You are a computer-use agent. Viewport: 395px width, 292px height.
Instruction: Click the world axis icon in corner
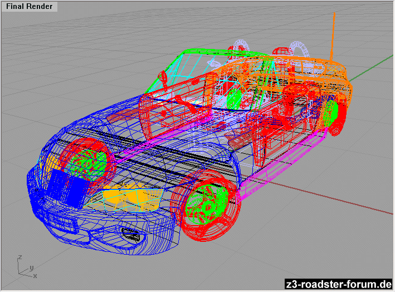point(26,267)
